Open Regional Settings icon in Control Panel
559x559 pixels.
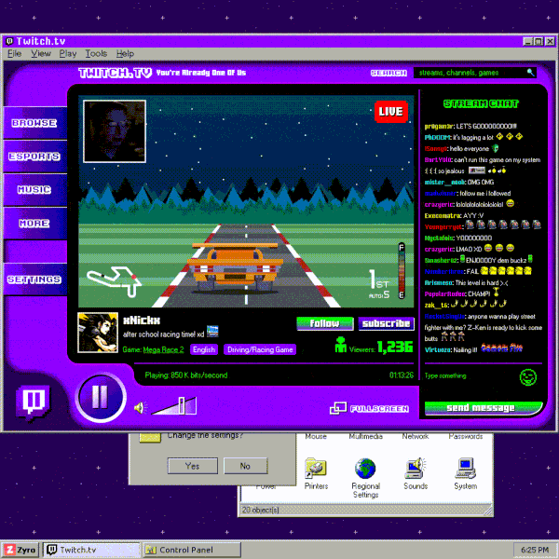pyautogui.click(x=365, y=478)
